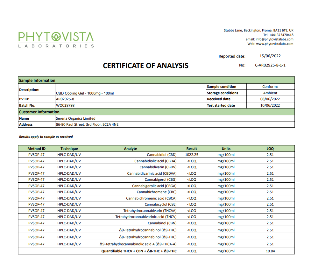
Task: Click the Cannabidivarinic acid (CBDVA) analyte
Action: (152, 173)
